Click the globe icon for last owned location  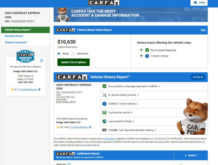click(104, 121)
